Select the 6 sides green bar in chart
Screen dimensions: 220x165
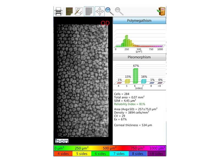[x=135, y=76]
